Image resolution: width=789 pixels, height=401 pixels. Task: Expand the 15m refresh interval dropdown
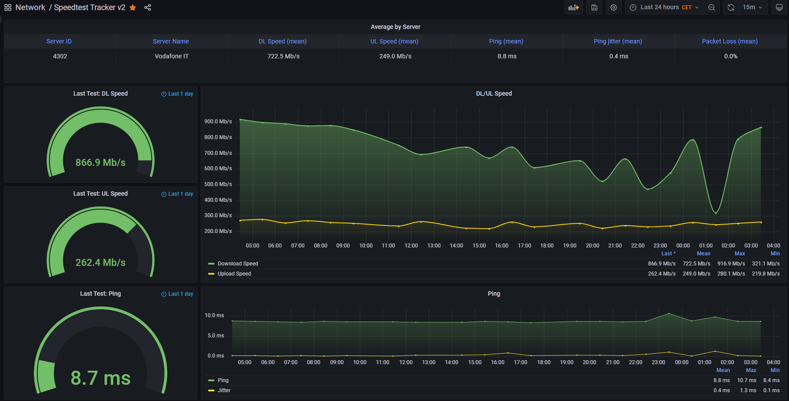coord(753,7)
